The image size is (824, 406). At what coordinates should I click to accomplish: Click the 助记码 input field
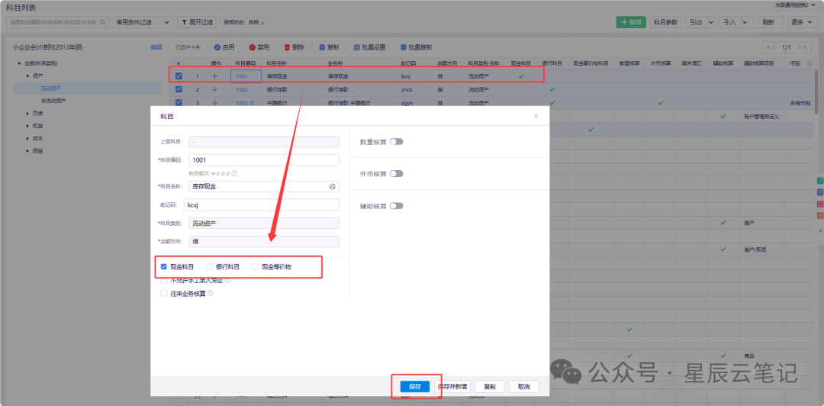261,205
